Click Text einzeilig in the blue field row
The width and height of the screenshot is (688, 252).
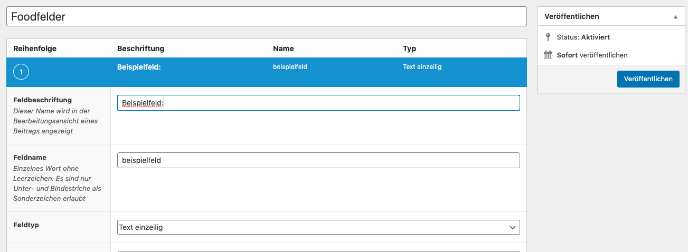(x=422, y=67)
